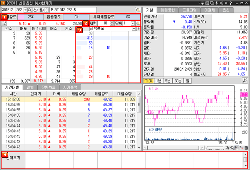Switch to the 매매동향 tab
The image size is (250, 170).
click(x=168, y=10)
